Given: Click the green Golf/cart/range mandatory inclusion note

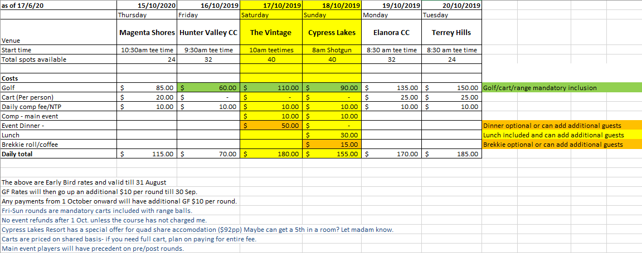Looking at the screenshot, I should [539, 88].
